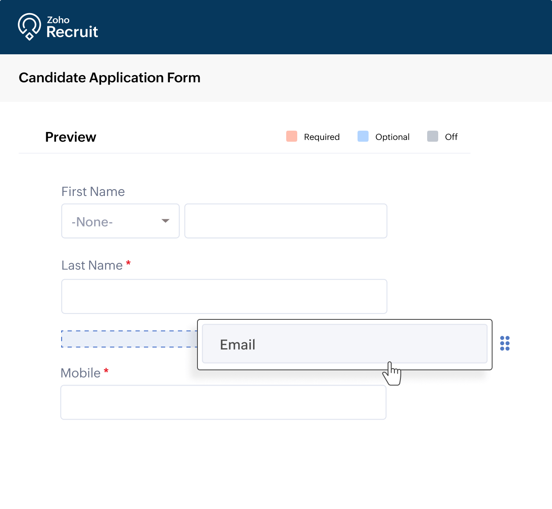Click the Candidate Application Form title

[110, 78]
